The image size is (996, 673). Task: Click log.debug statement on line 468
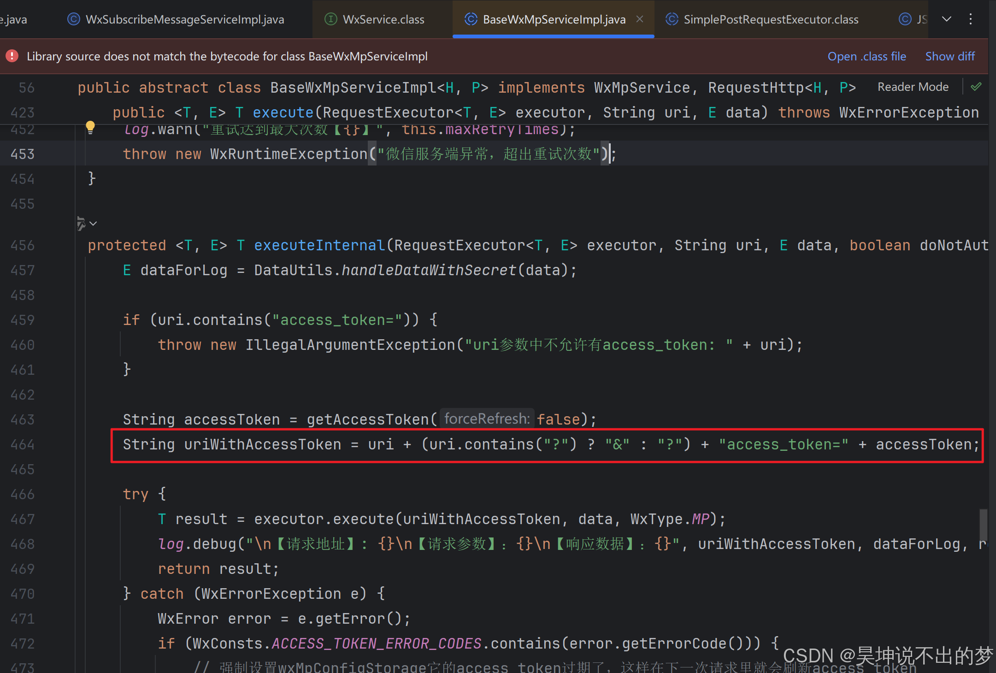(197, 544)
